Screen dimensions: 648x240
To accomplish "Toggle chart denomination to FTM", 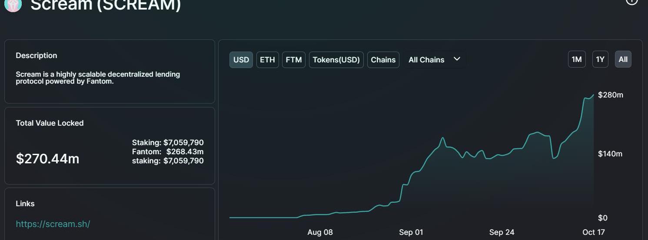I will [x=294, y=60].
